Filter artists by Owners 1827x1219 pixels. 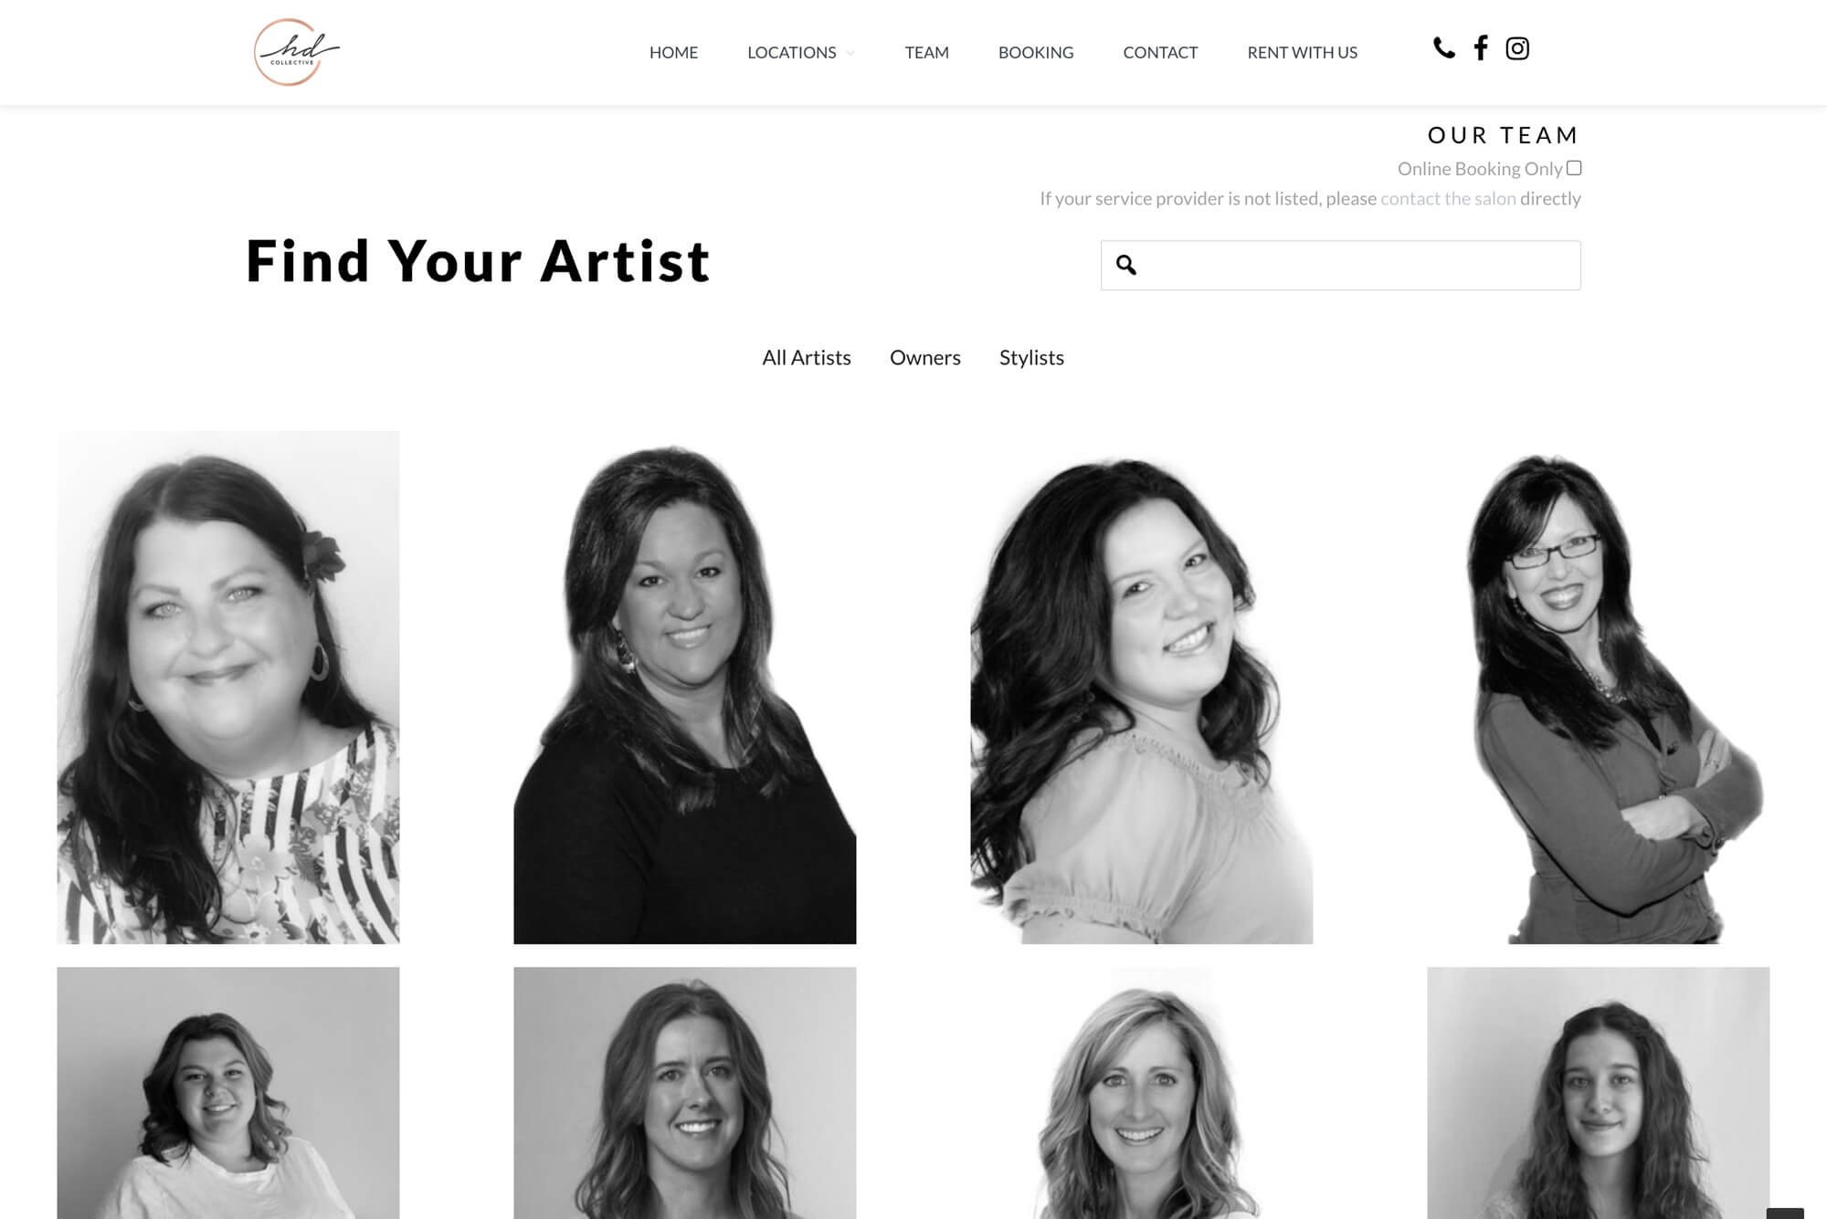point(925,358)
